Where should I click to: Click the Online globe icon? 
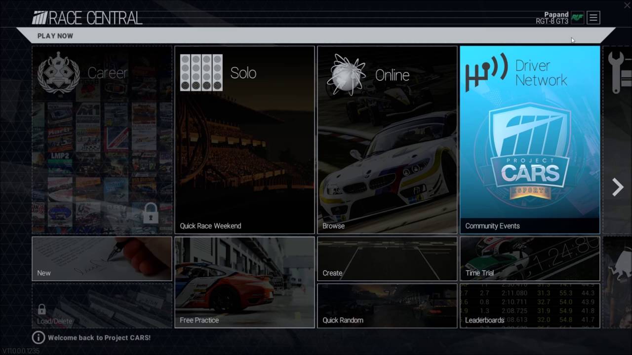[346, 74]
